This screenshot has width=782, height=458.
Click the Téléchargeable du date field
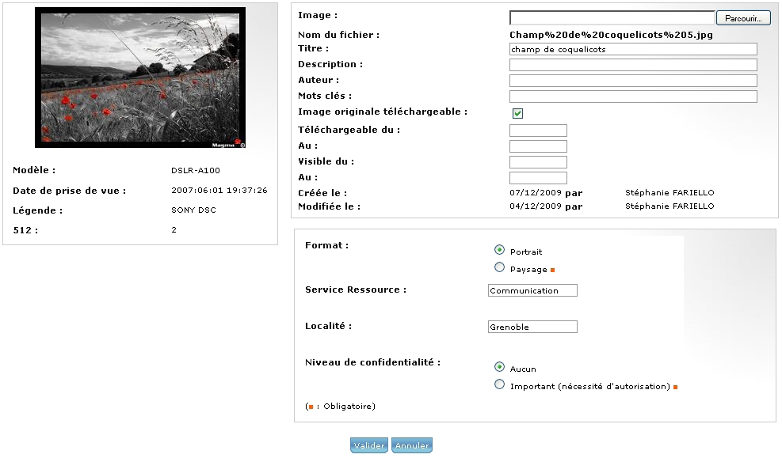click(538, 131)
